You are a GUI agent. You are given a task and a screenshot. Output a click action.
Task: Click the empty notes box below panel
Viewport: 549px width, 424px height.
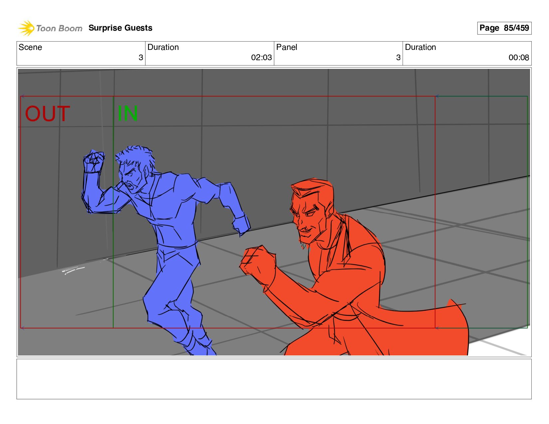(x=274, y=379)
